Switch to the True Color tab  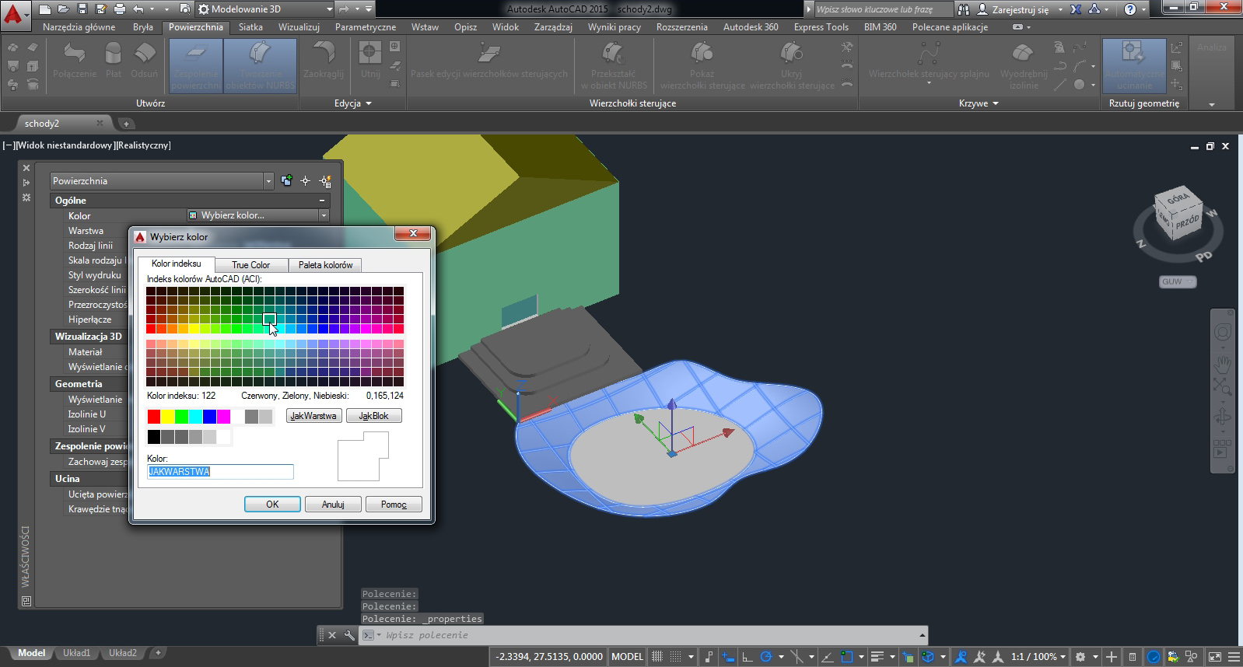(250, 265)
